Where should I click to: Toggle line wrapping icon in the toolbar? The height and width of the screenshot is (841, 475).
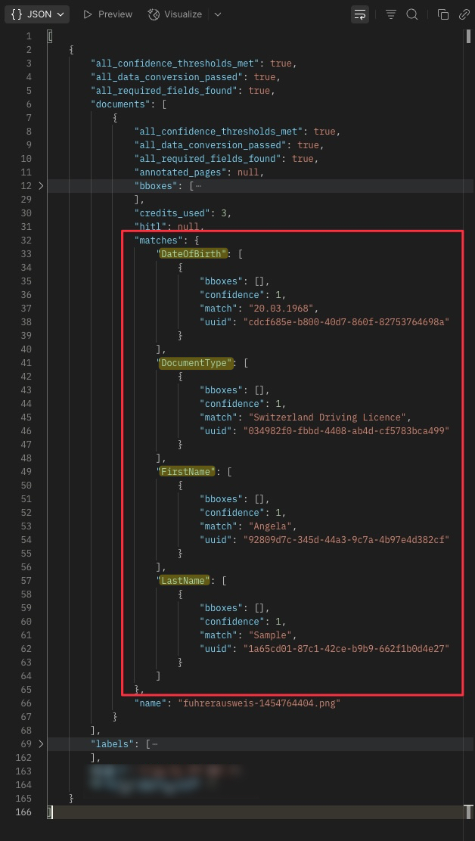(x=360, y=14)
